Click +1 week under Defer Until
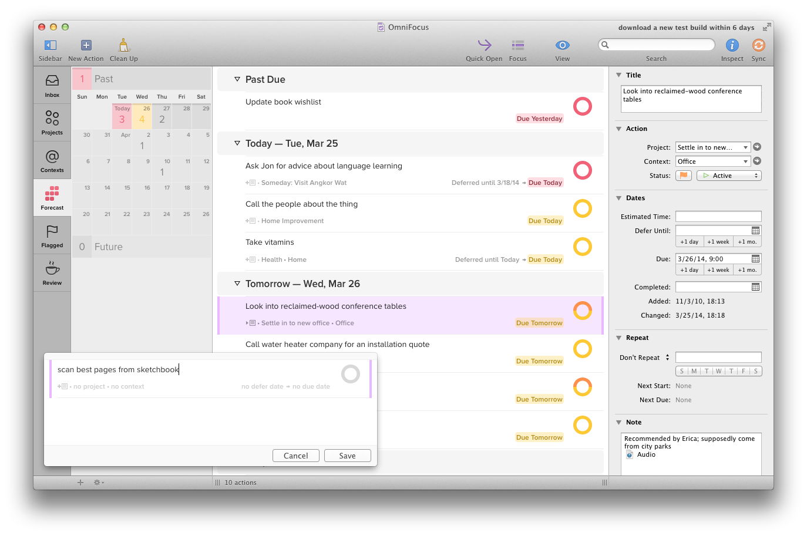Screen dimensions: 807x536 coord(718,242)
